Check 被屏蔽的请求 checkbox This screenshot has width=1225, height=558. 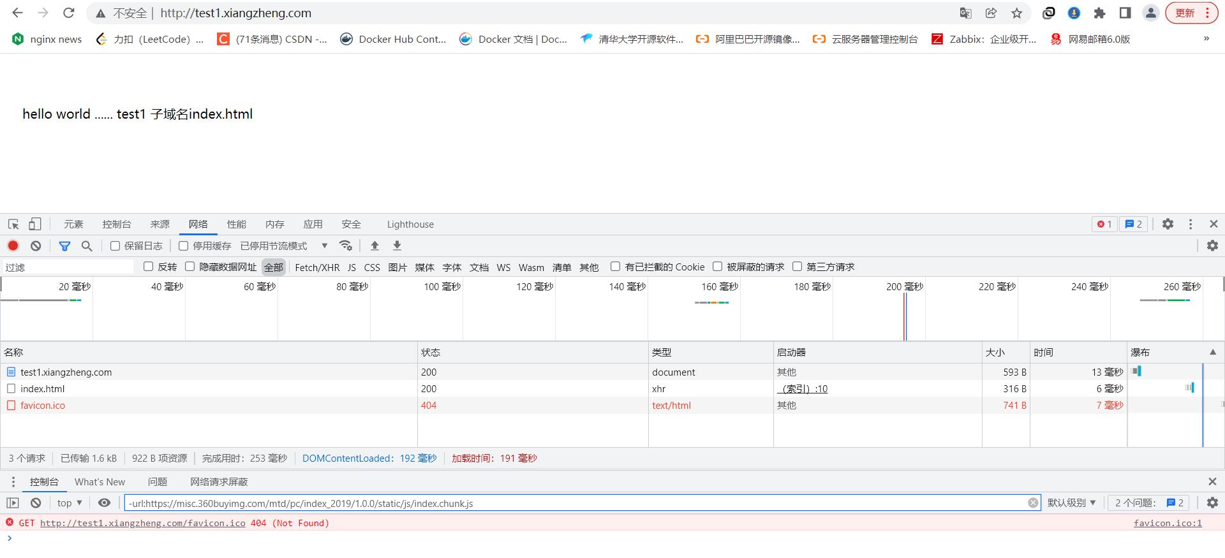click(717, 267)
